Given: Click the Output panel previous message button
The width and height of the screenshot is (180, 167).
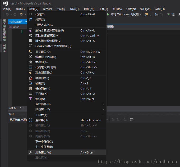Looking at the screenshot, I should click(113, 119).
